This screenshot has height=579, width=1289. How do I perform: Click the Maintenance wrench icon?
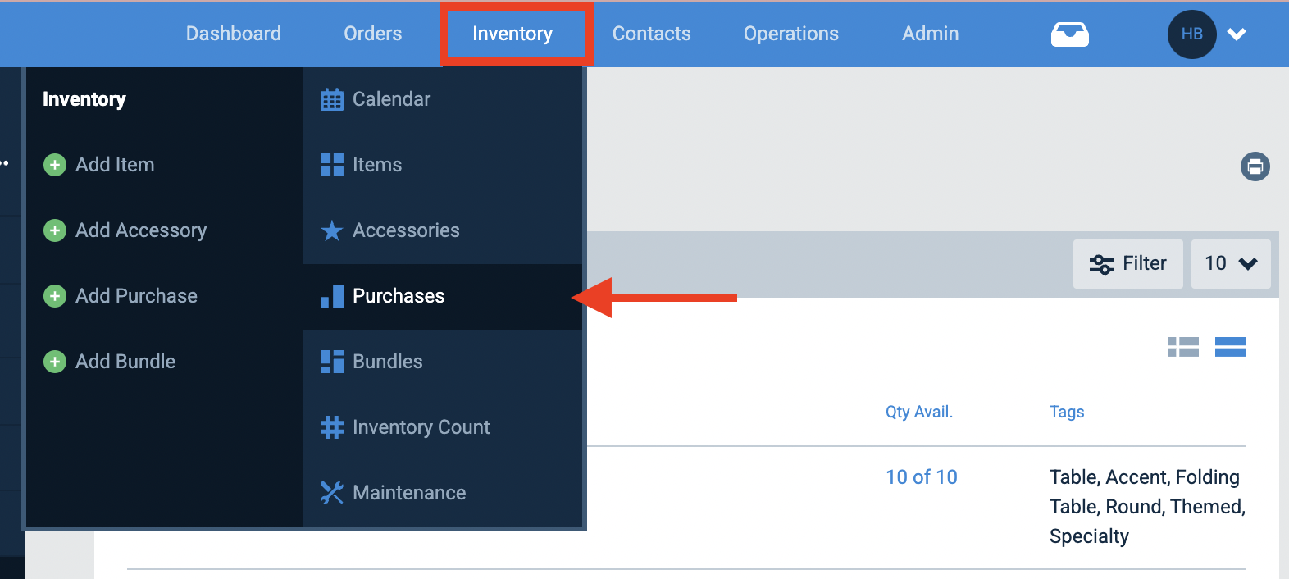[x=332, y=493]
